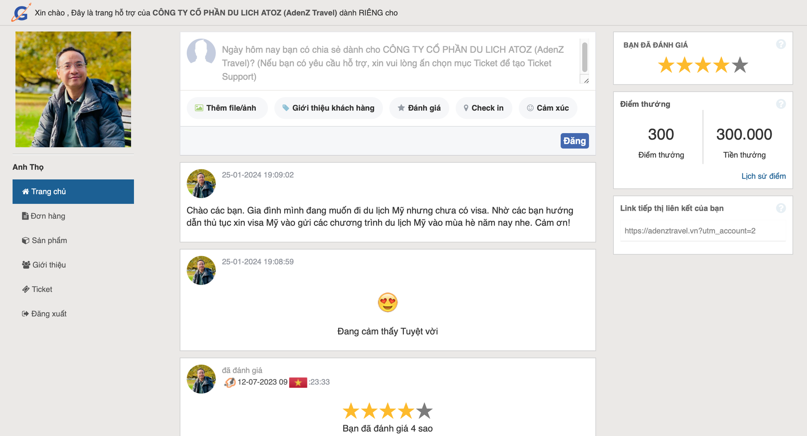
Task: Click the AdenZ Travel logo icon
Action: 21,12
